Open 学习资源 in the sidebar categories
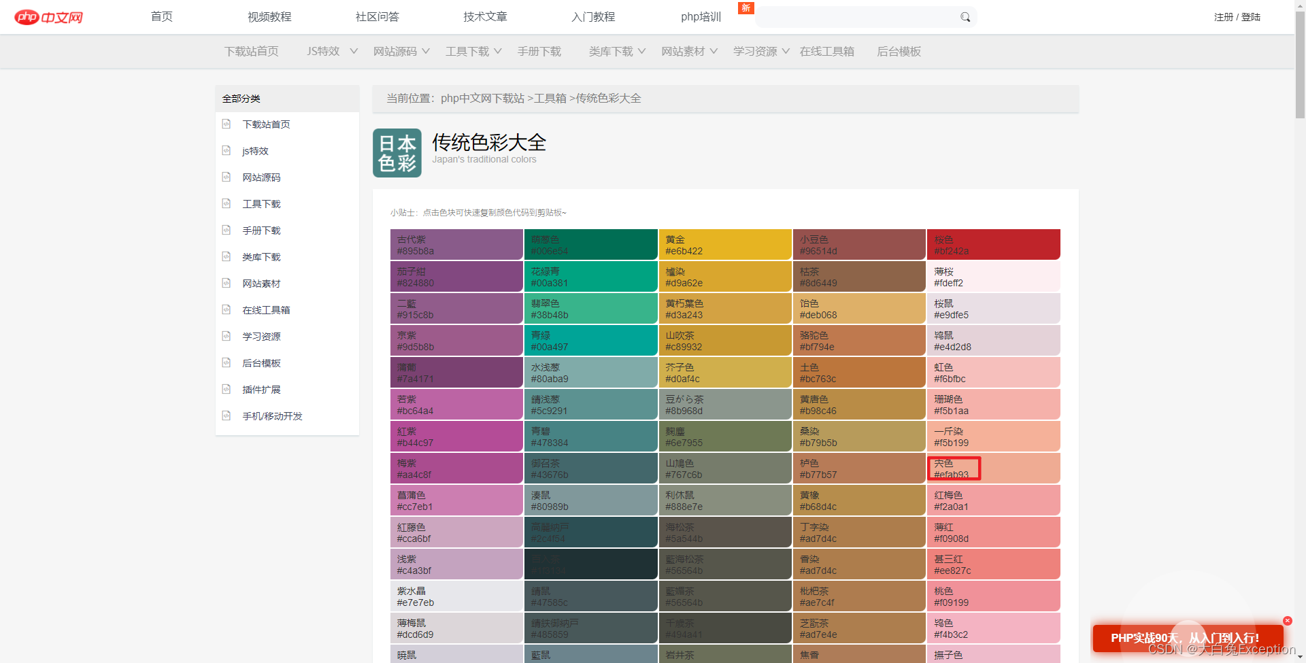Image resolution: width=1306 pixels, height=663 pixels. coord(261,337)
